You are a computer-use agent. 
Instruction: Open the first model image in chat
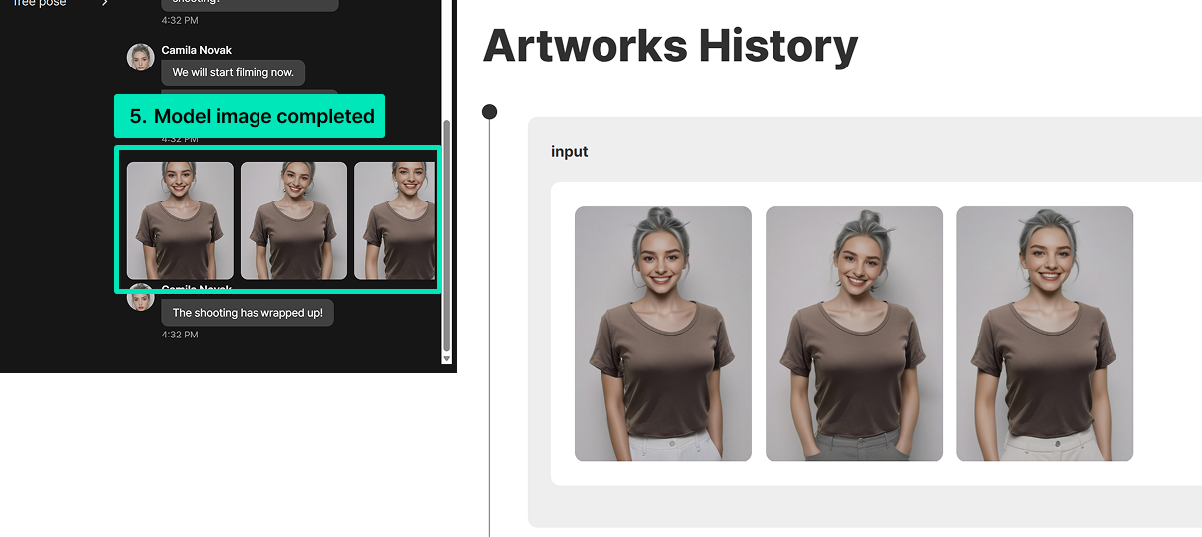(x=180, y=220)
